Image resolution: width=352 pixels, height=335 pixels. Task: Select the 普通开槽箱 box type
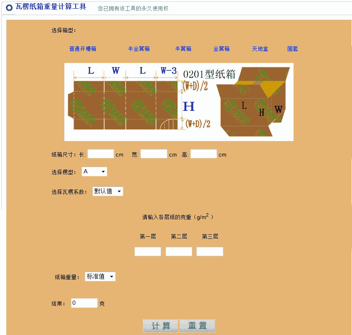point(82,49)
